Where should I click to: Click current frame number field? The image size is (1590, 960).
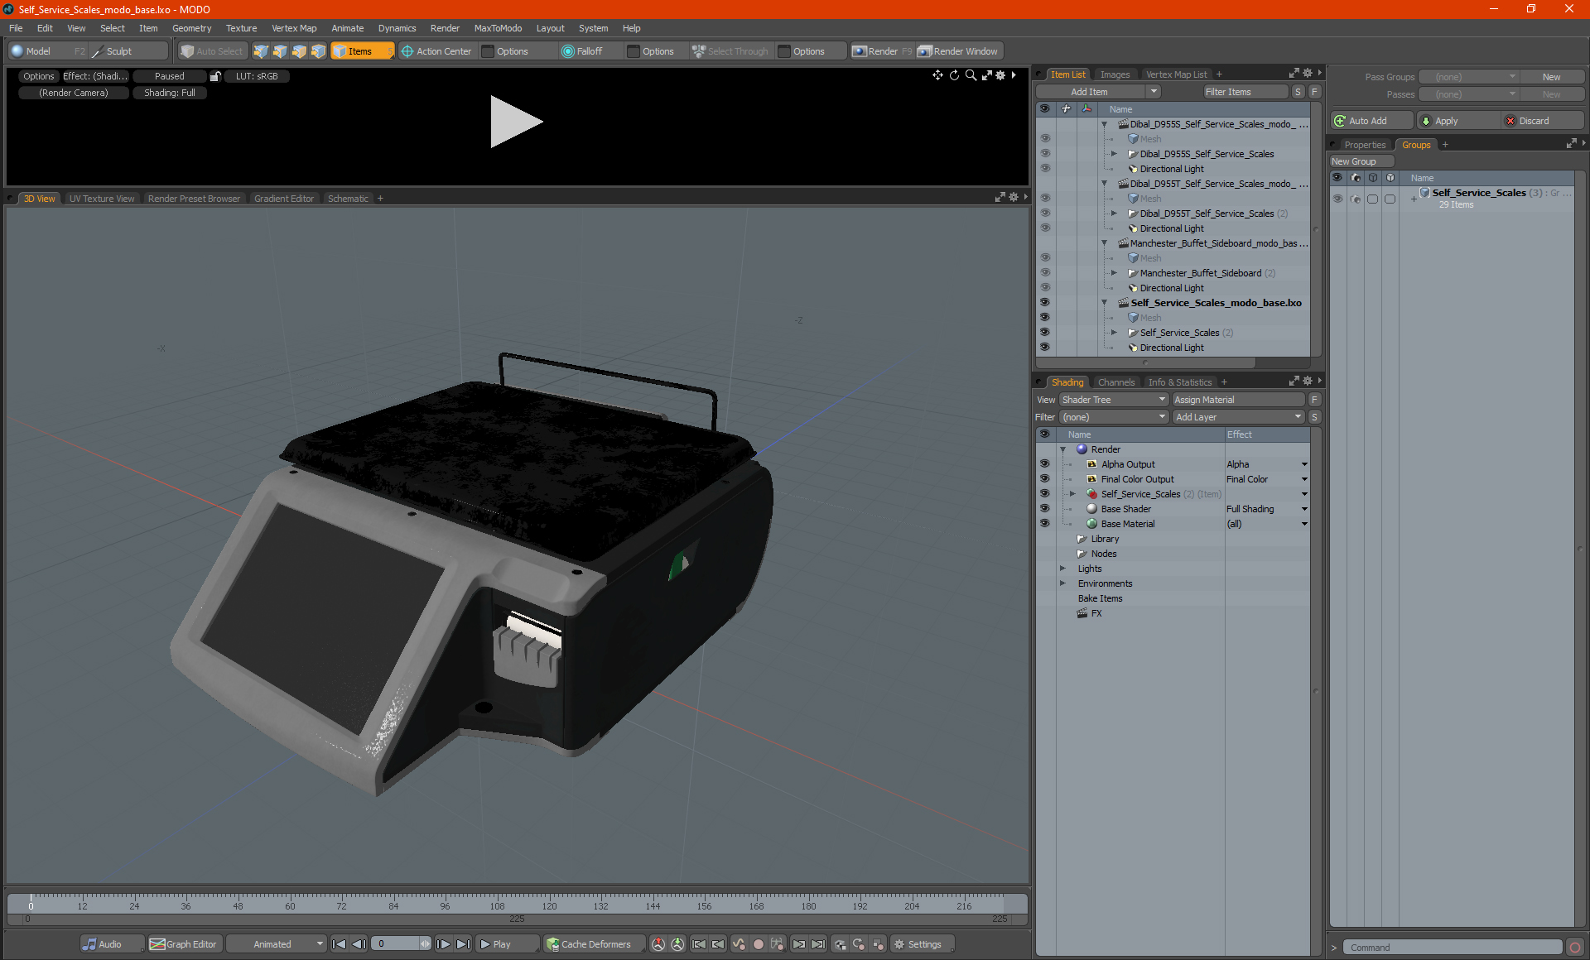[396, 944]
